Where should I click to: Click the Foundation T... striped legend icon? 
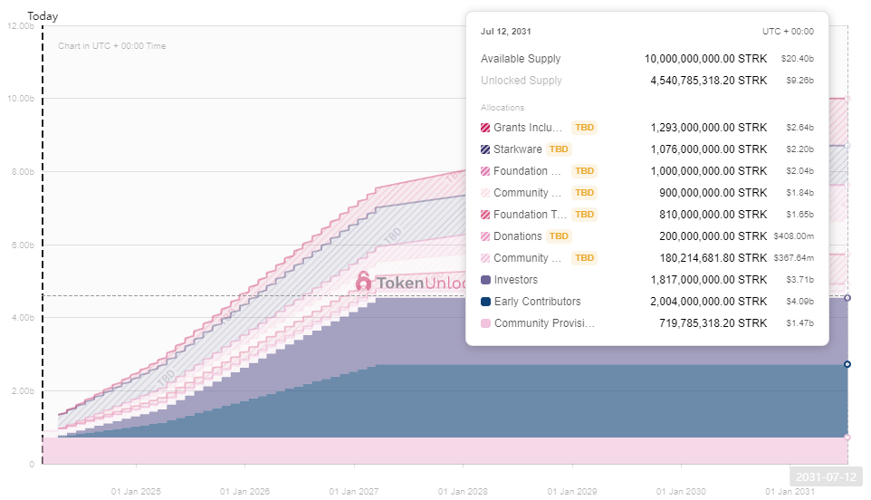(x=486, y=215)
